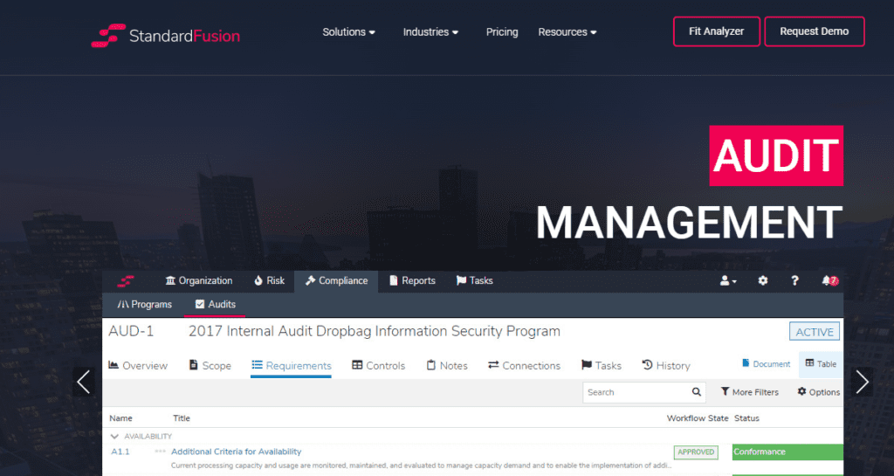The height and width of the screenshot is (476, 894).
Task: Go to the Pricing page
Action: [x=502, y=32]
